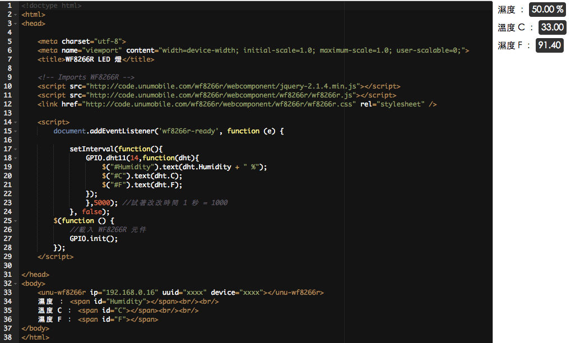Click the wf8266r.css stylesheet link URL
580x343 pixels.
tap(219, 104)
